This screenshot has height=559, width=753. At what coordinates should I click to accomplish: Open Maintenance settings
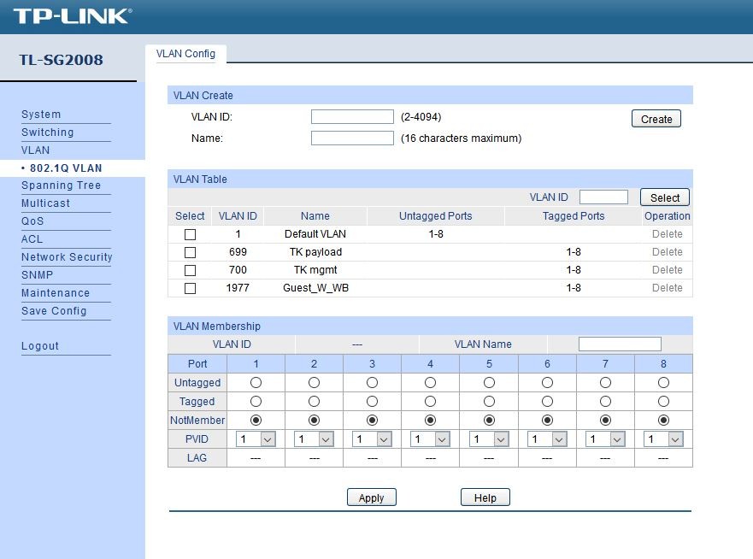[x=53, y=292]
